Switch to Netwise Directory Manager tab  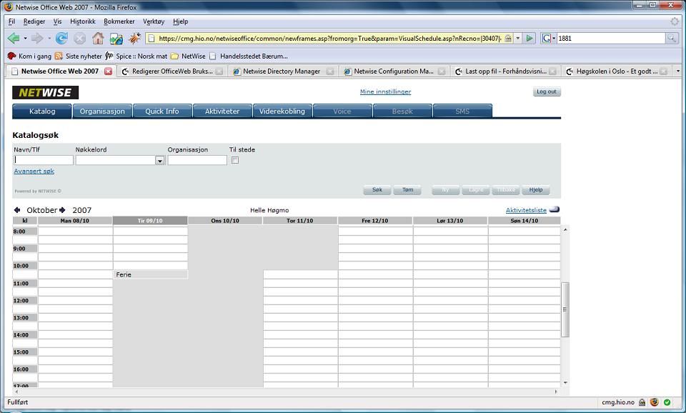coord(283,71)
